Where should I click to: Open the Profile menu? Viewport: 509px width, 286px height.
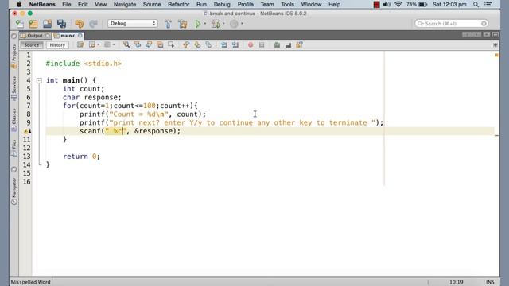tap(245, 5)
